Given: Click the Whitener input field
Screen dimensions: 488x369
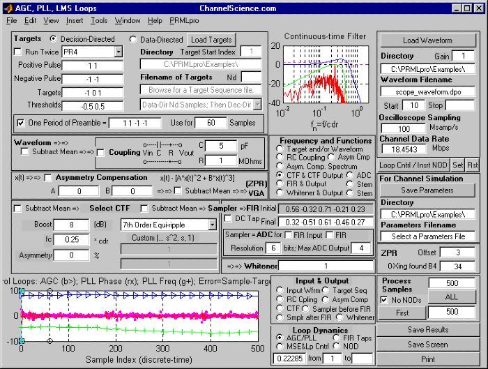Looking at the screenshot, I should [x=326, y=266].
